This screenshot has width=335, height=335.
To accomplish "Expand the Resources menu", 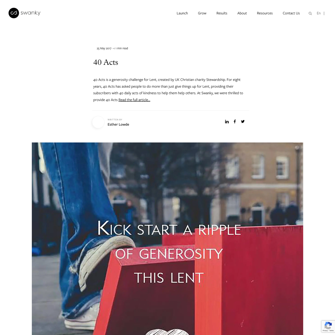I will pos(265,13).
